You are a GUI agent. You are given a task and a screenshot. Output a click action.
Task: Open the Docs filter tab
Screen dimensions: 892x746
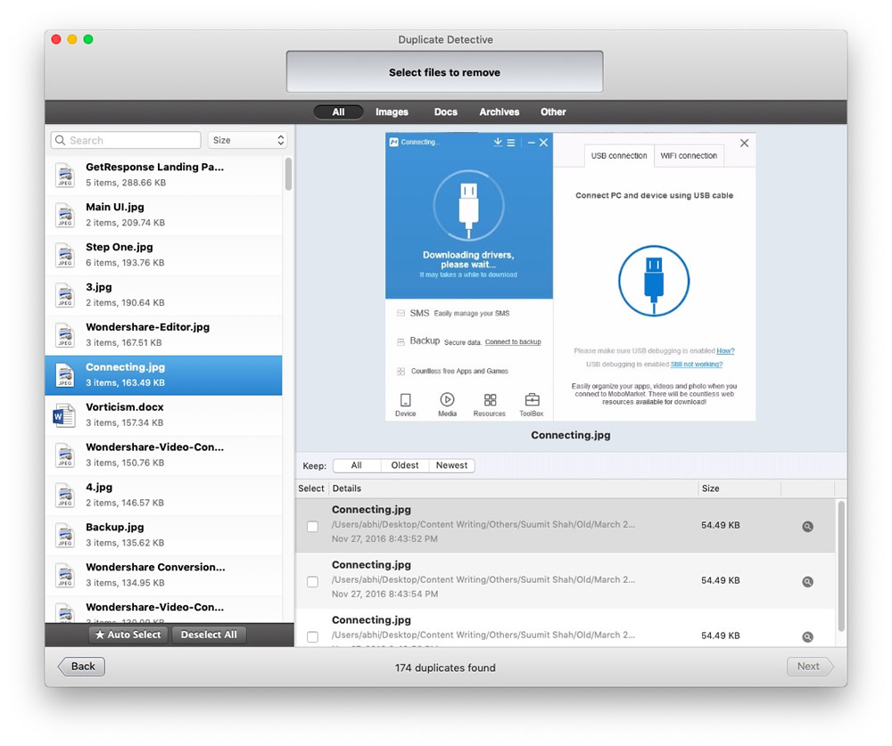[445, 112]
